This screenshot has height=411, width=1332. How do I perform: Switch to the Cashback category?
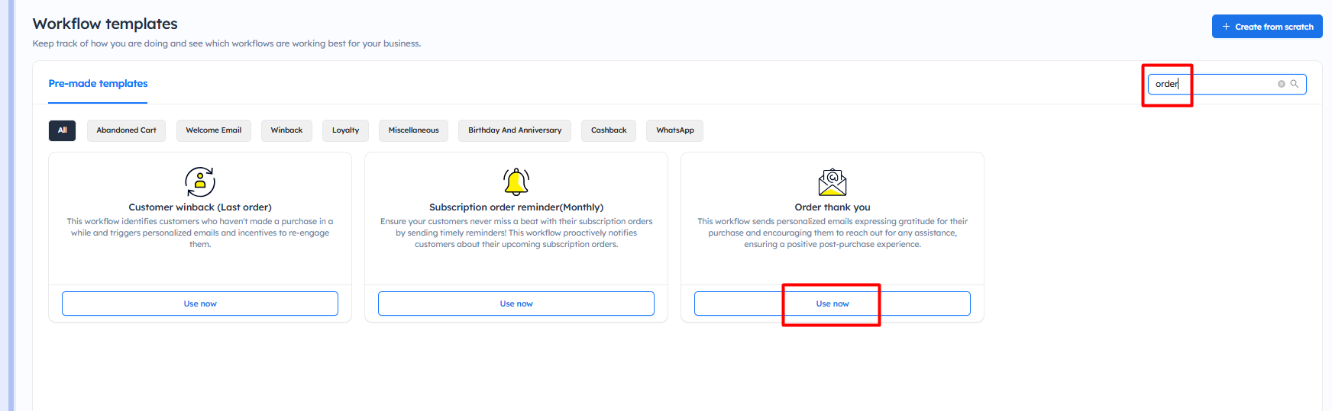coord(609,130)
